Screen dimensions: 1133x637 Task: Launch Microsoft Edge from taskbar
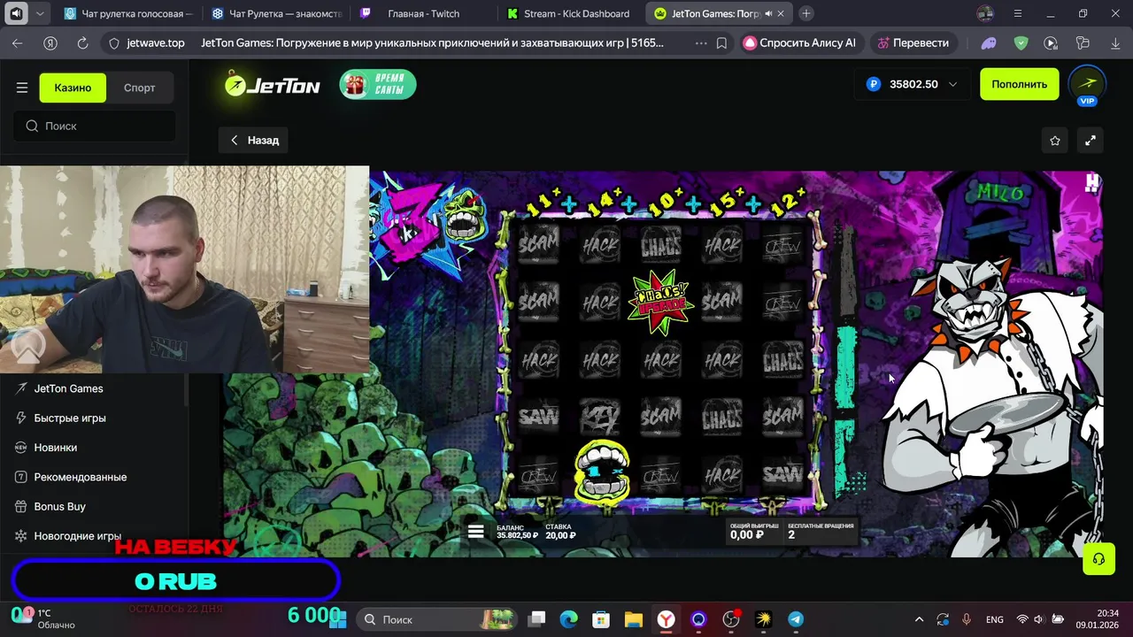tap(569, 619)
